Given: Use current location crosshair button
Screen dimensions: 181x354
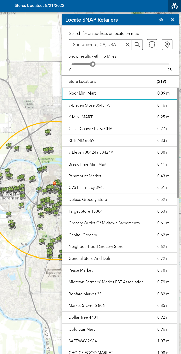Looking at the screenshot, I should click(x=152, y=45).
